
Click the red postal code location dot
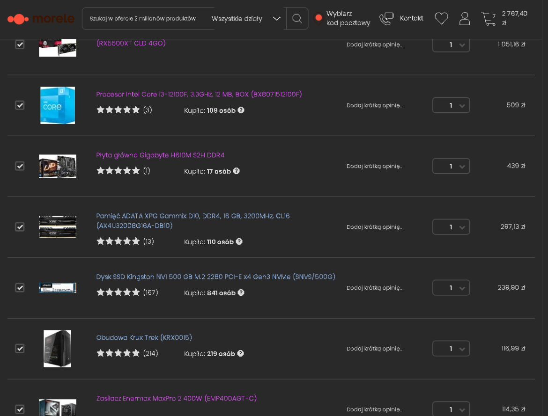click(318, 17)
